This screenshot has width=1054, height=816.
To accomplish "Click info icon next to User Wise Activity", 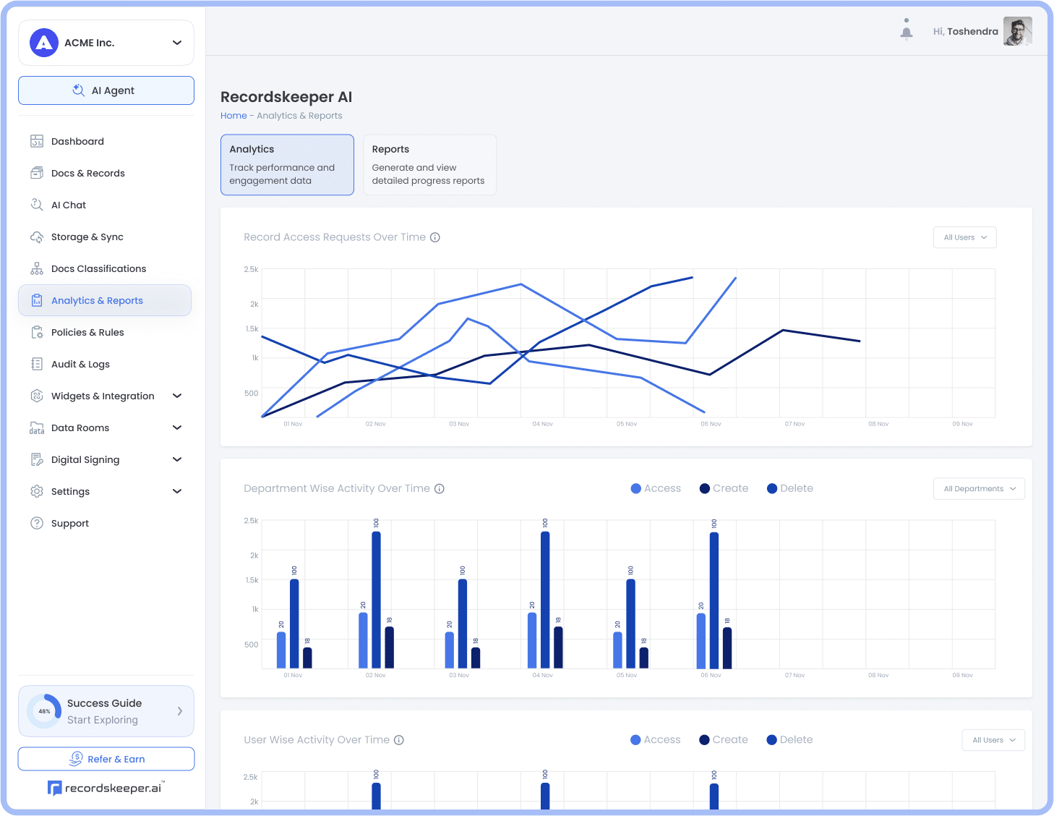I will tap(399, 740).
